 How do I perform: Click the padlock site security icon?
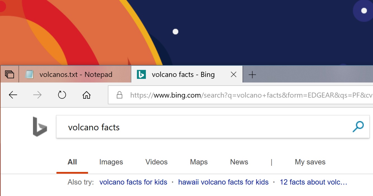(x=120, y=95)
